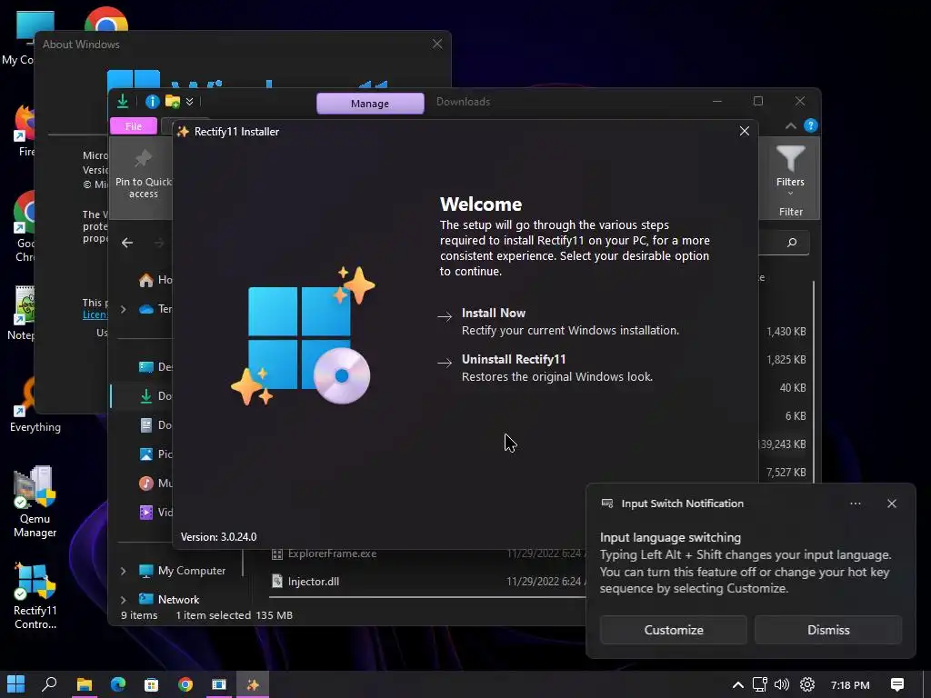Select My Computer in navigation pane
The width and height of the screenshot is (931, 698).
click(x=182, y=571)
